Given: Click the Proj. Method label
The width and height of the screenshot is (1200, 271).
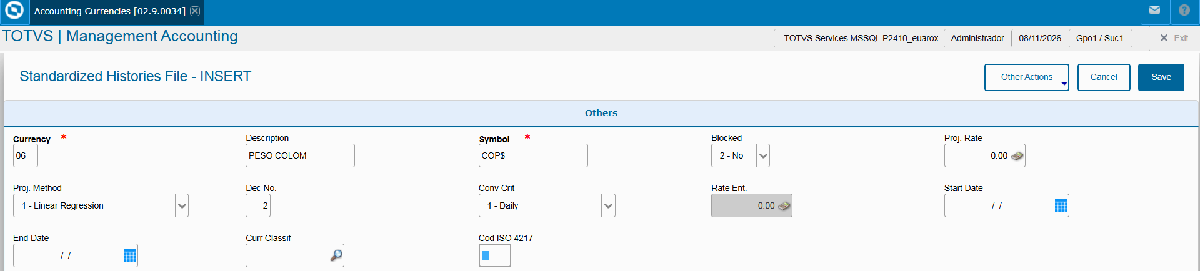Looking at the screenshot, I should click(x=37, y=188).
